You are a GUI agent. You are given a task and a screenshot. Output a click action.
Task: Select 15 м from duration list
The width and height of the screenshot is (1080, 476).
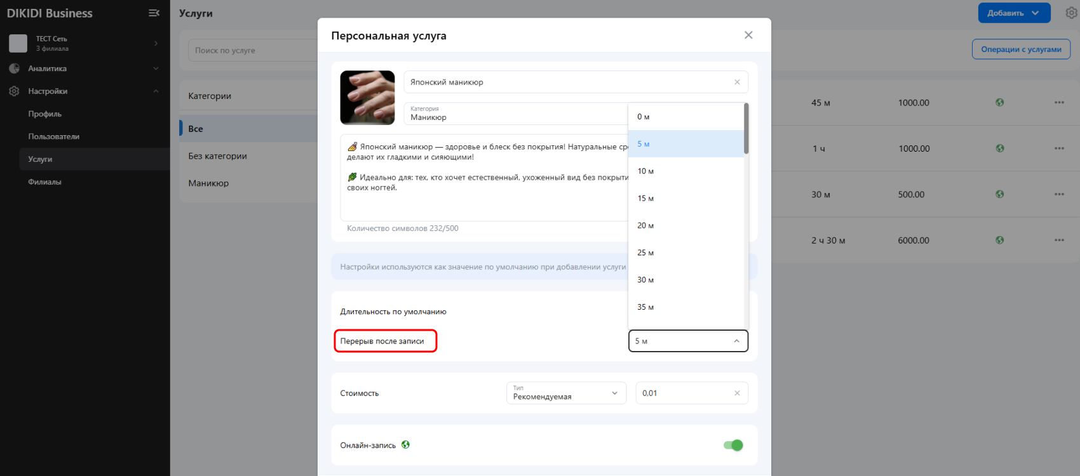(x=686, y=198)
